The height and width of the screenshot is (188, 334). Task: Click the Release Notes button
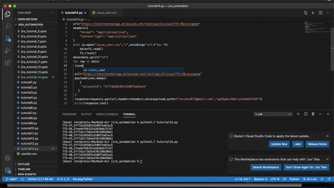pos(317,144)
